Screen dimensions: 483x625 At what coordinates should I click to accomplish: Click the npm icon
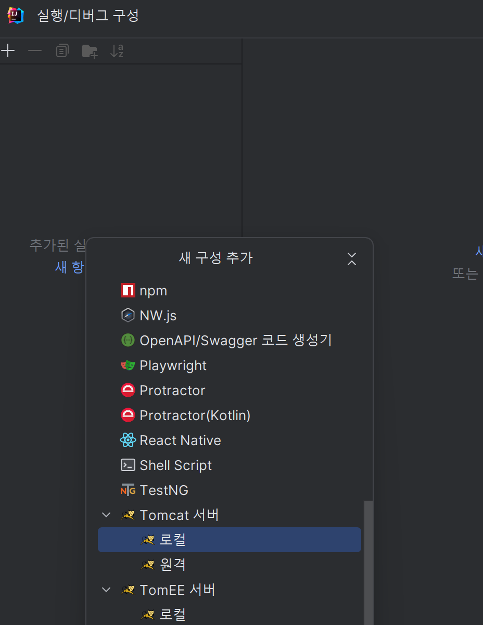tap(128, 291)
